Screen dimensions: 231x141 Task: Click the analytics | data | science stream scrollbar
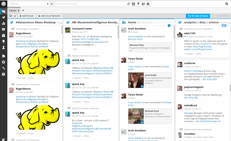(230, 88)
